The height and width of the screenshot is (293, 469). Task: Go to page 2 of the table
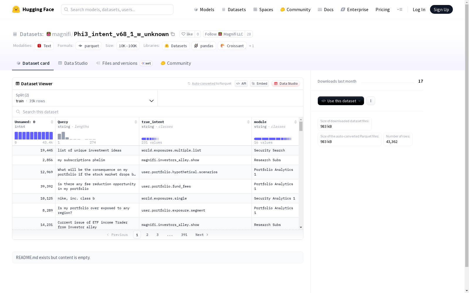click(x=147, y=235)
